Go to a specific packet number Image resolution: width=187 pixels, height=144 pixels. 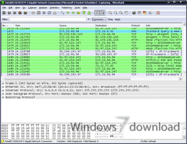[79, 13]
